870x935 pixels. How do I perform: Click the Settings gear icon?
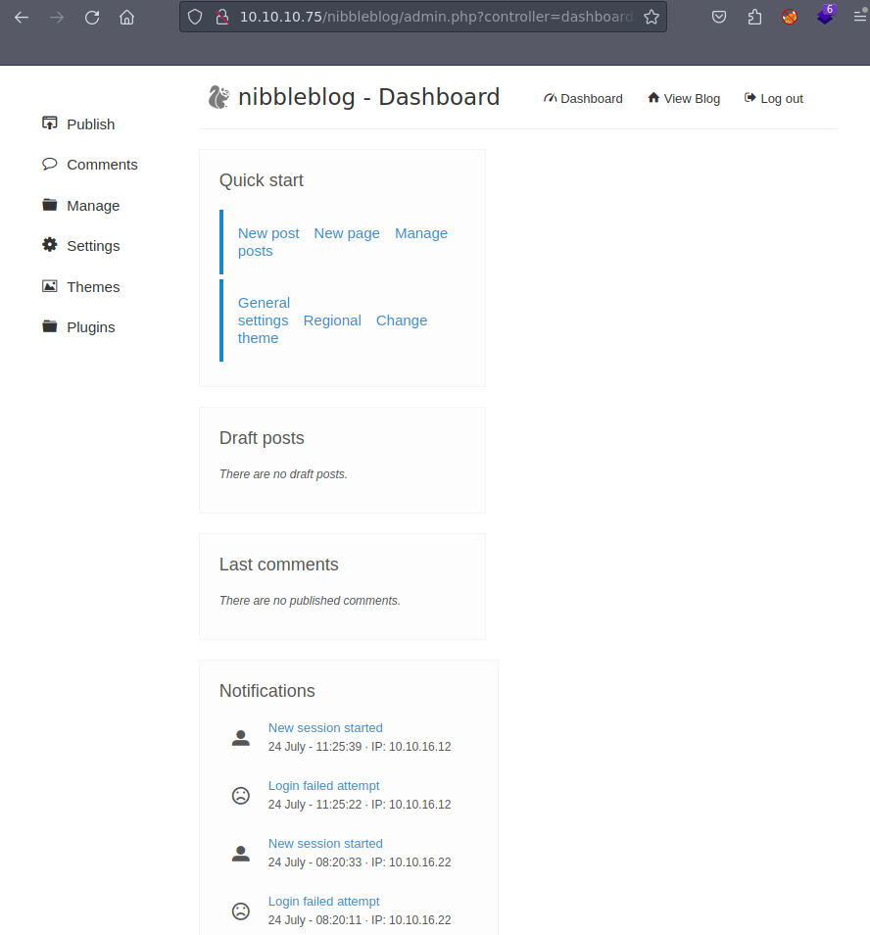pyautogui.click(x=49, y=245)
